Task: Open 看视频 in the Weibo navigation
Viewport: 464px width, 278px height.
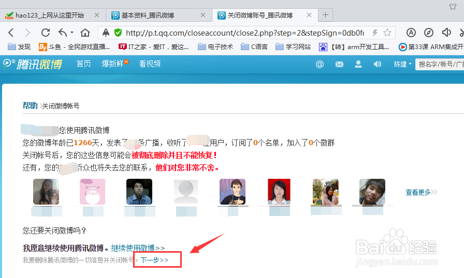Action: click(x=150, y=64)
